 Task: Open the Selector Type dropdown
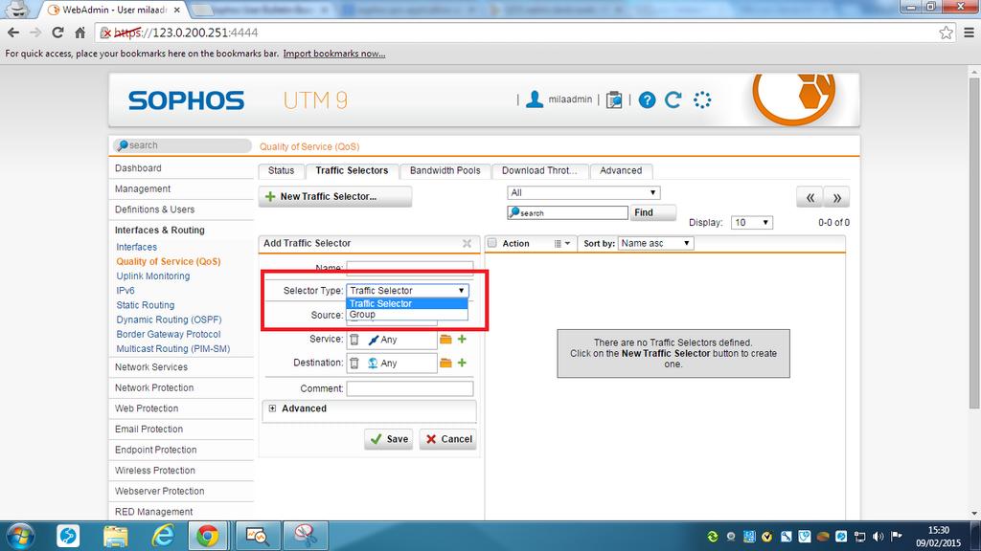pos(407,291)
